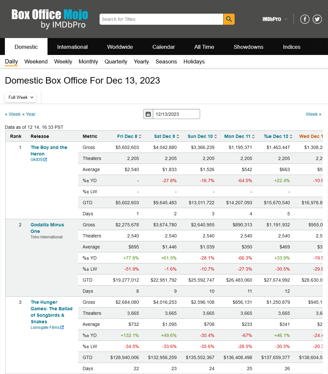
Task: Open GKIDS distributor link
Action: [36, 160]
